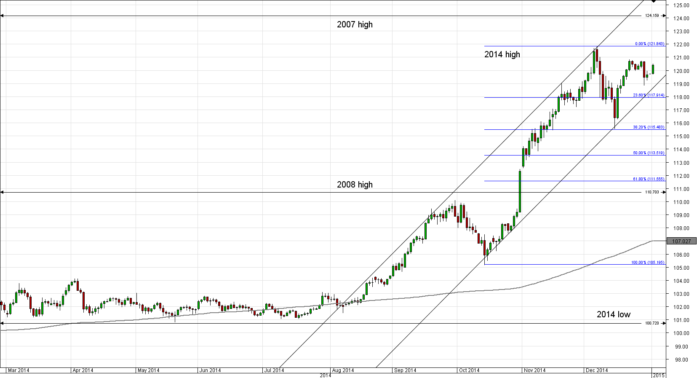Click the 120.00 price axis label
Viewport: 697px width, 378px height.
pos(681,71)
